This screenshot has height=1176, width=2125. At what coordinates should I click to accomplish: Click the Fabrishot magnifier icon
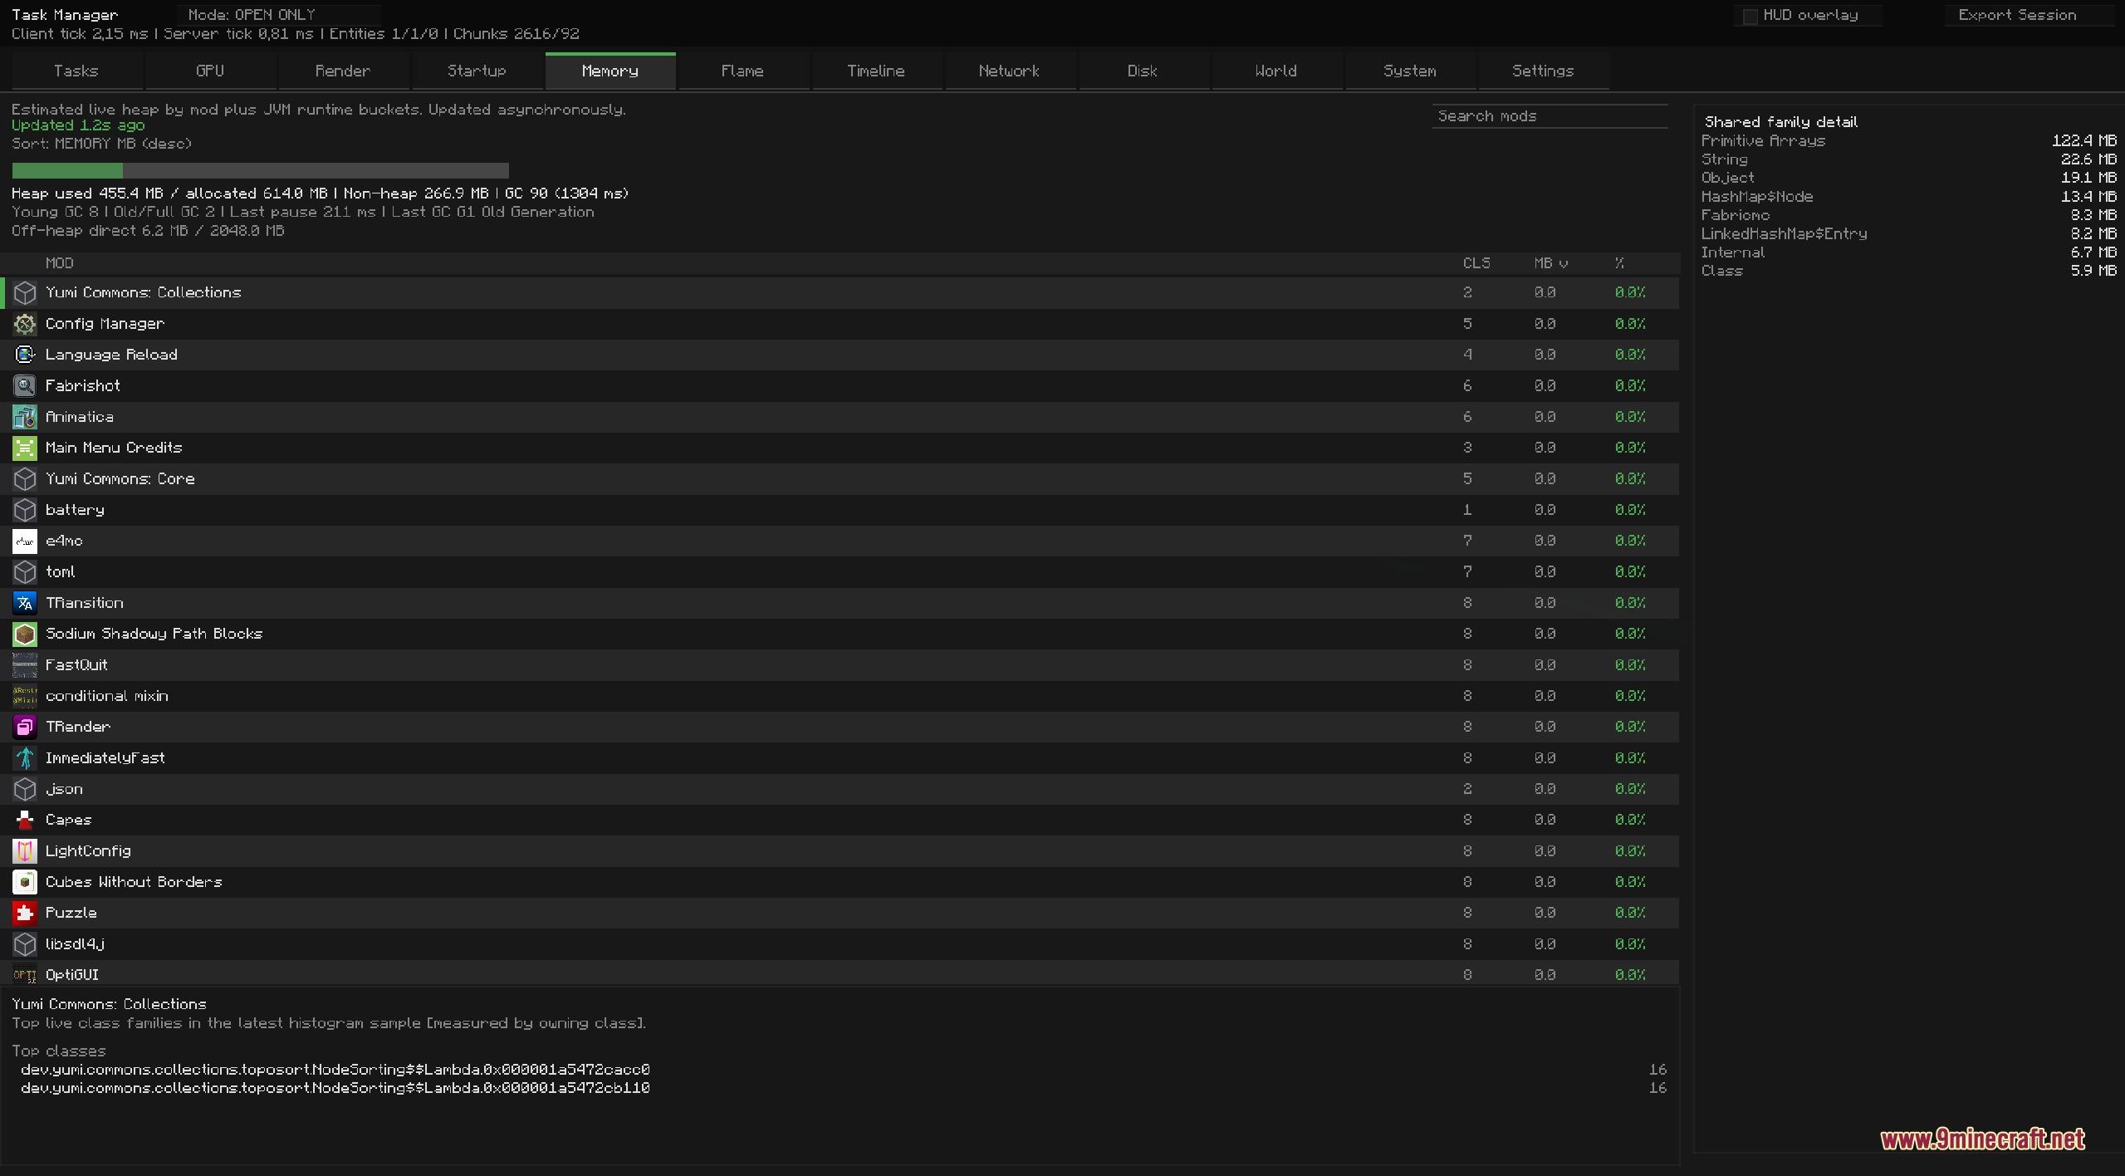point(25,386)
